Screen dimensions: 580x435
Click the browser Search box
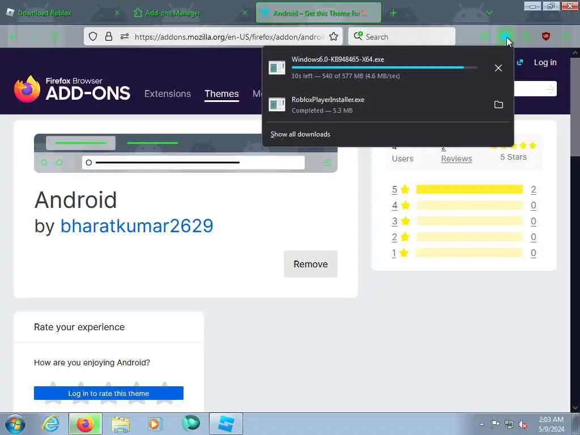402,37
